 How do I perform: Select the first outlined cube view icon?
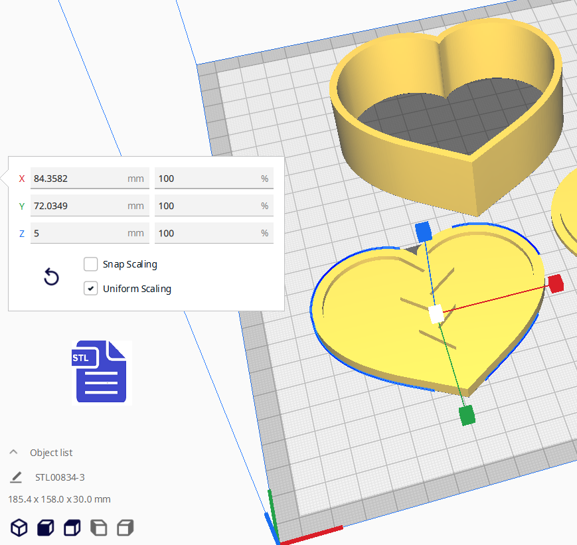[x=19, y=528]
